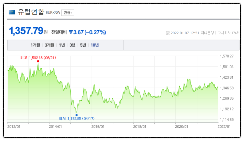The height and width of the screenshot is (141, 244).
Task: Click the 2022/01 x-axis label
Action: (x=224, y=127)
